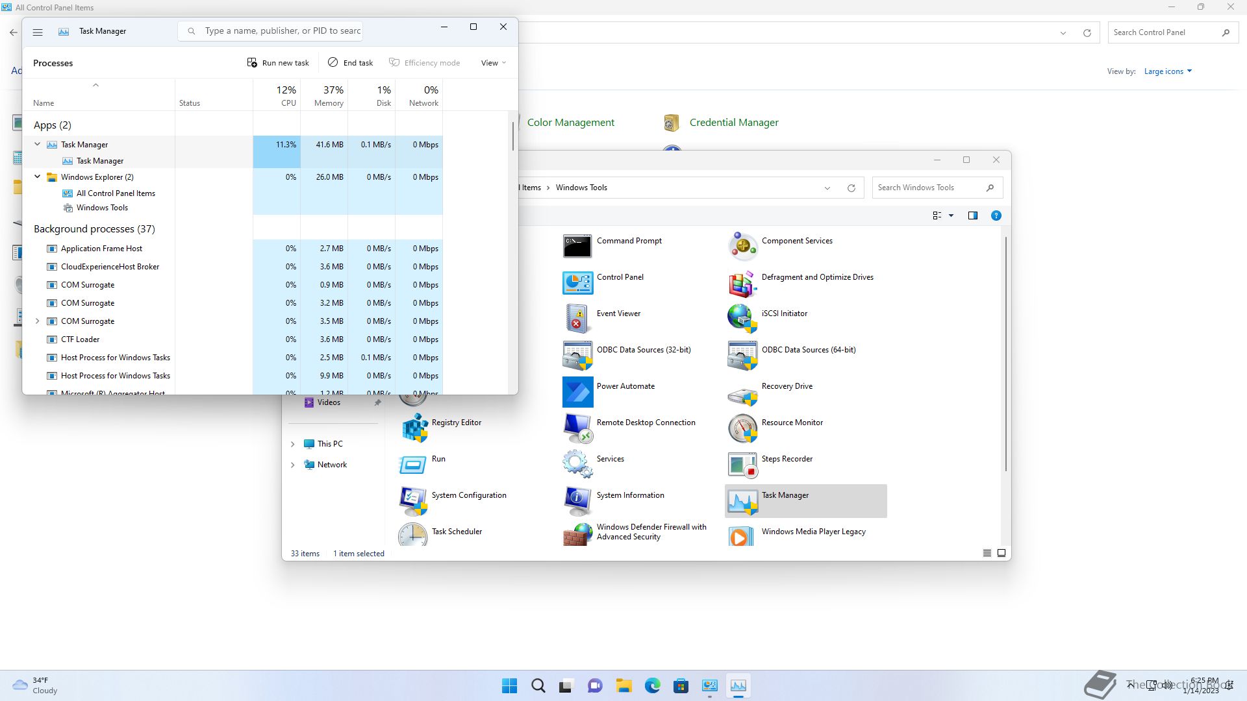Open System Information icon
This screenshot has width=1247, height=701.
click(x=577, y=500)
